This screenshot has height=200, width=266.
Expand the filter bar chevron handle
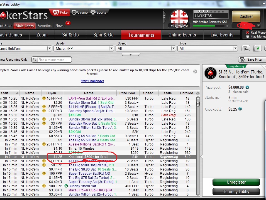pos(130,55)
